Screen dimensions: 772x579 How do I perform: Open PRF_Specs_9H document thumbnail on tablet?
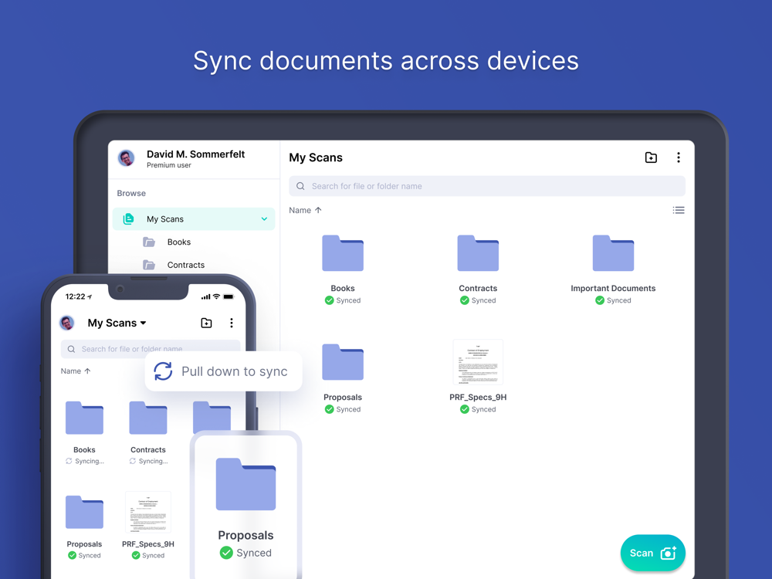478,362
